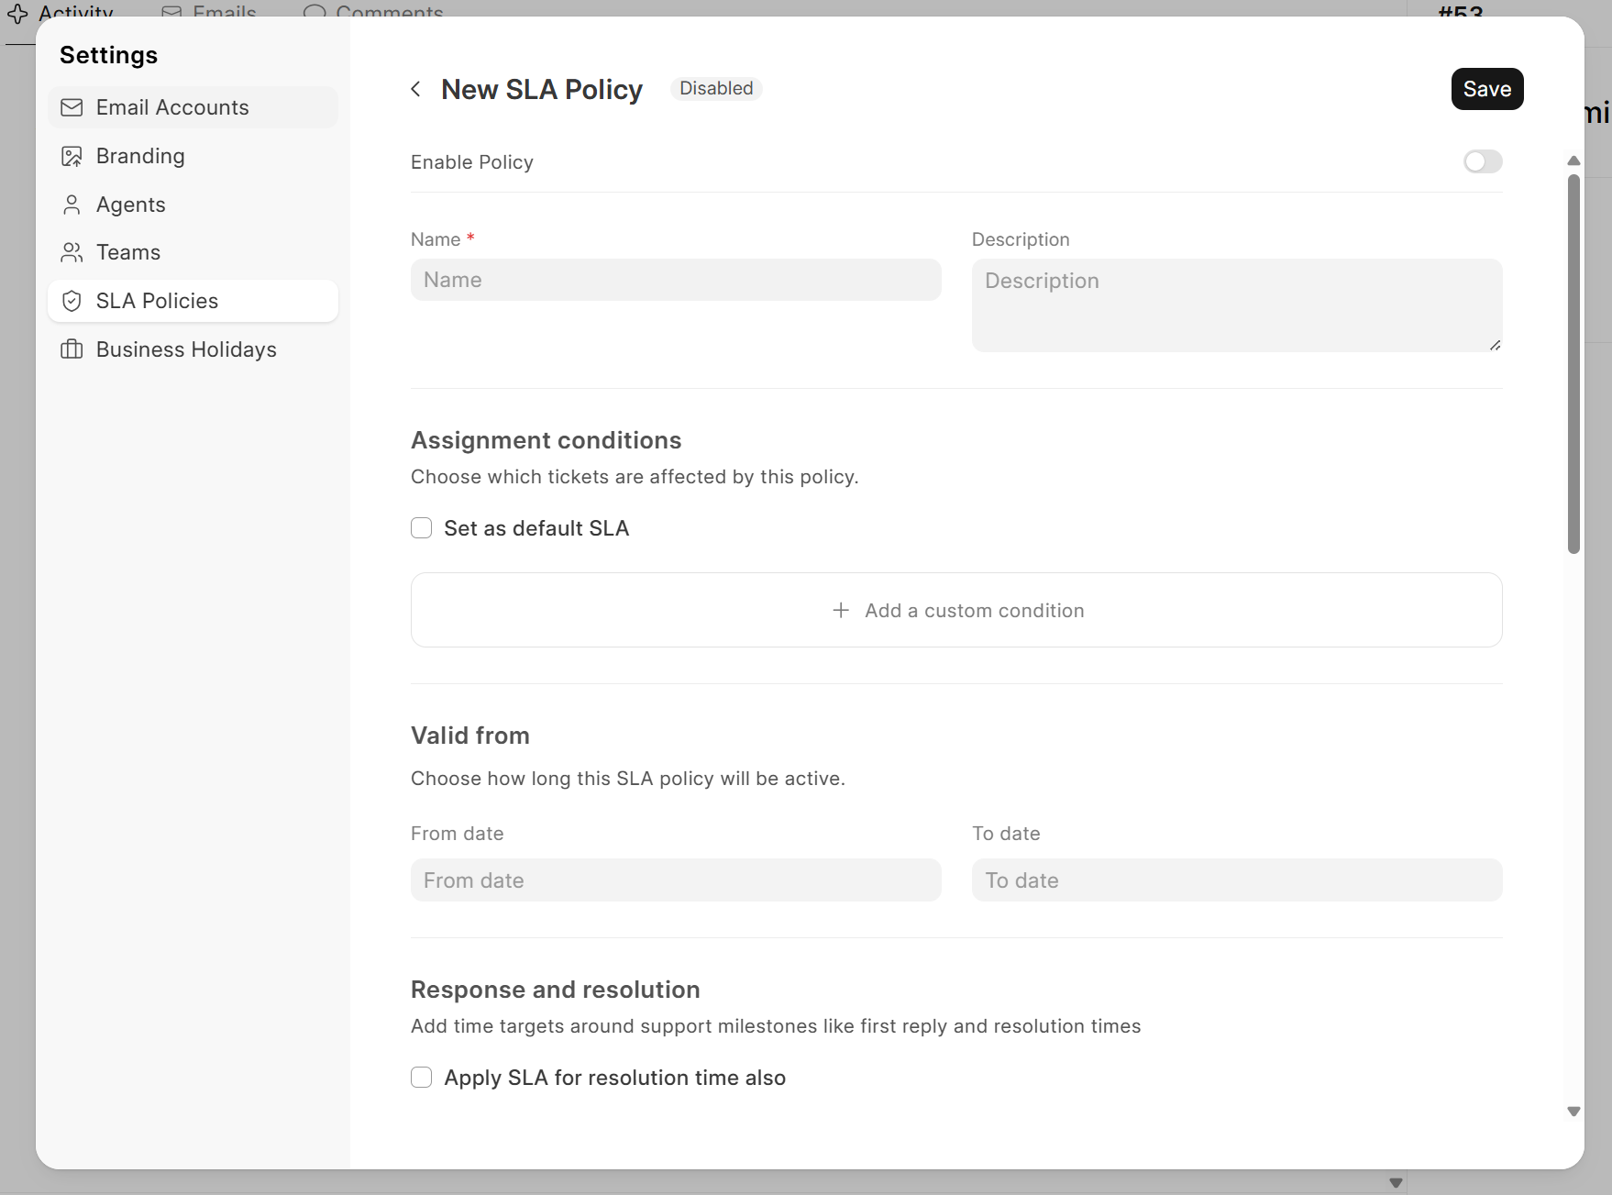Image resolution: width=1612 pixels, height=1195 pixels.
Task: Open the Agents settings section
Action: click(131, 205)
